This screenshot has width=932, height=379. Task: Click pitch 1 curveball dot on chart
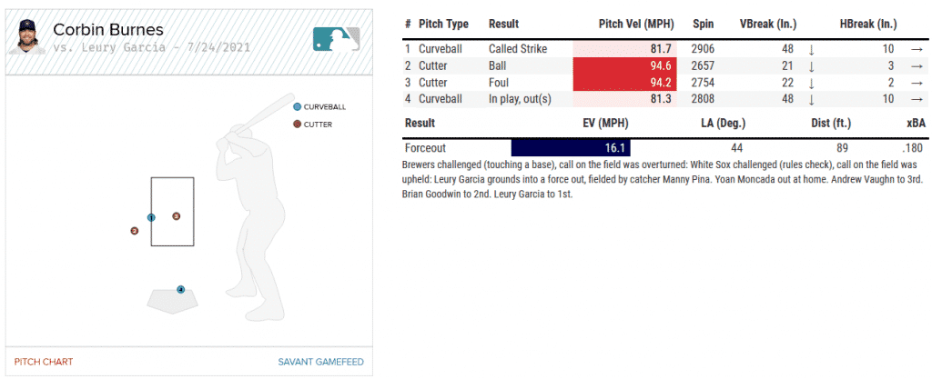[x=151, y=217]
